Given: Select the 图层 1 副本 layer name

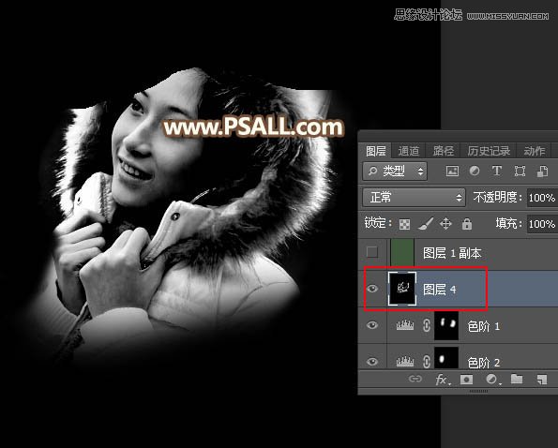Looking at the screenshot, I should pyautogui.click(x=452, y=253).
